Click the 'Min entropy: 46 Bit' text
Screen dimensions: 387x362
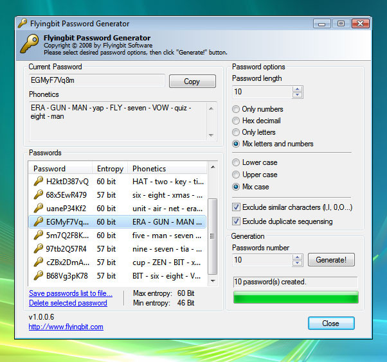(x=164, y=303)
